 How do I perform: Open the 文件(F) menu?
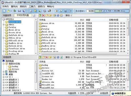tap(6, 7)
